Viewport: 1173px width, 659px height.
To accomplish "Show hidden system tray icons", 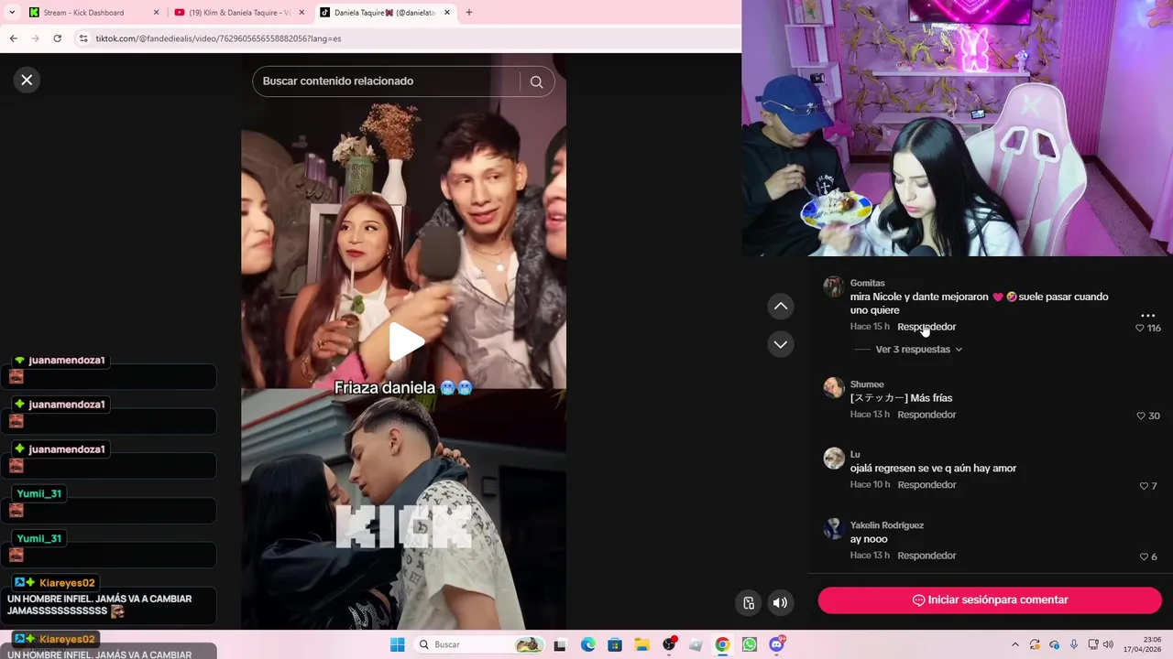I will coord(1015,644).
